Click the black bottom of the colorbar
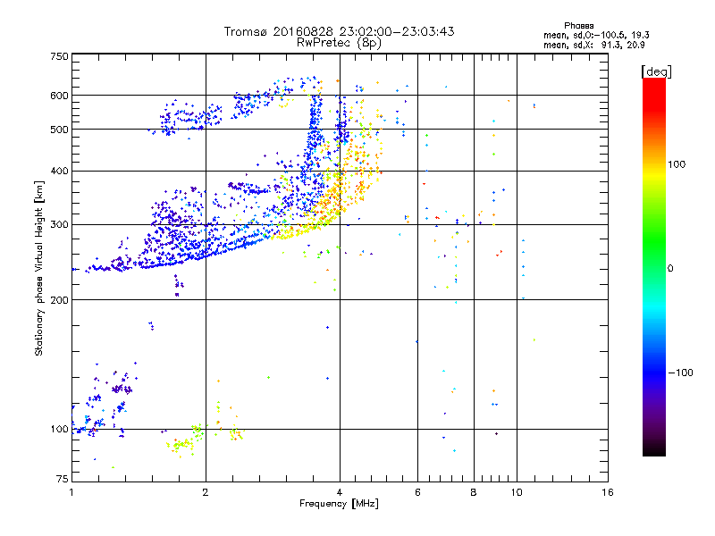The height and width of the screenshot is (536, 715). [x=654, y=450]
